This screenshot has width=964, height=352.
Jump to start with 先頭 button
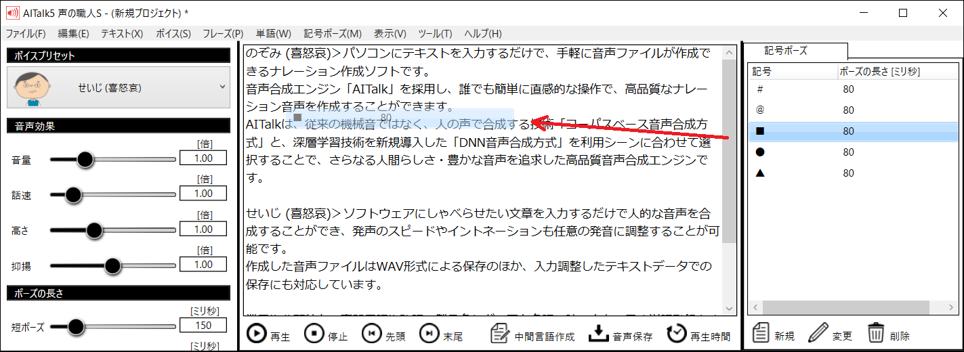pos(383,334)
